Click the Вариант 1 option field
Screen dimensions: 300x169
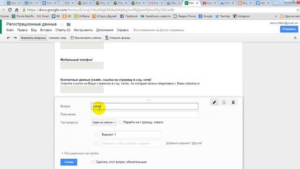point(131,135)
